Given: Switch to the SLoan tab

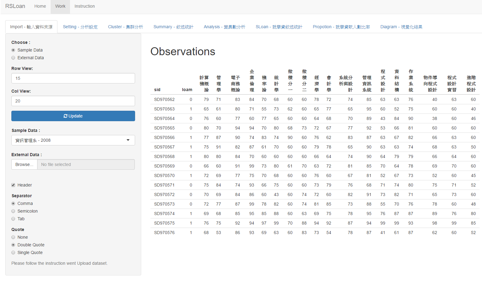Looking at the screenshot, I should (279, 27).
